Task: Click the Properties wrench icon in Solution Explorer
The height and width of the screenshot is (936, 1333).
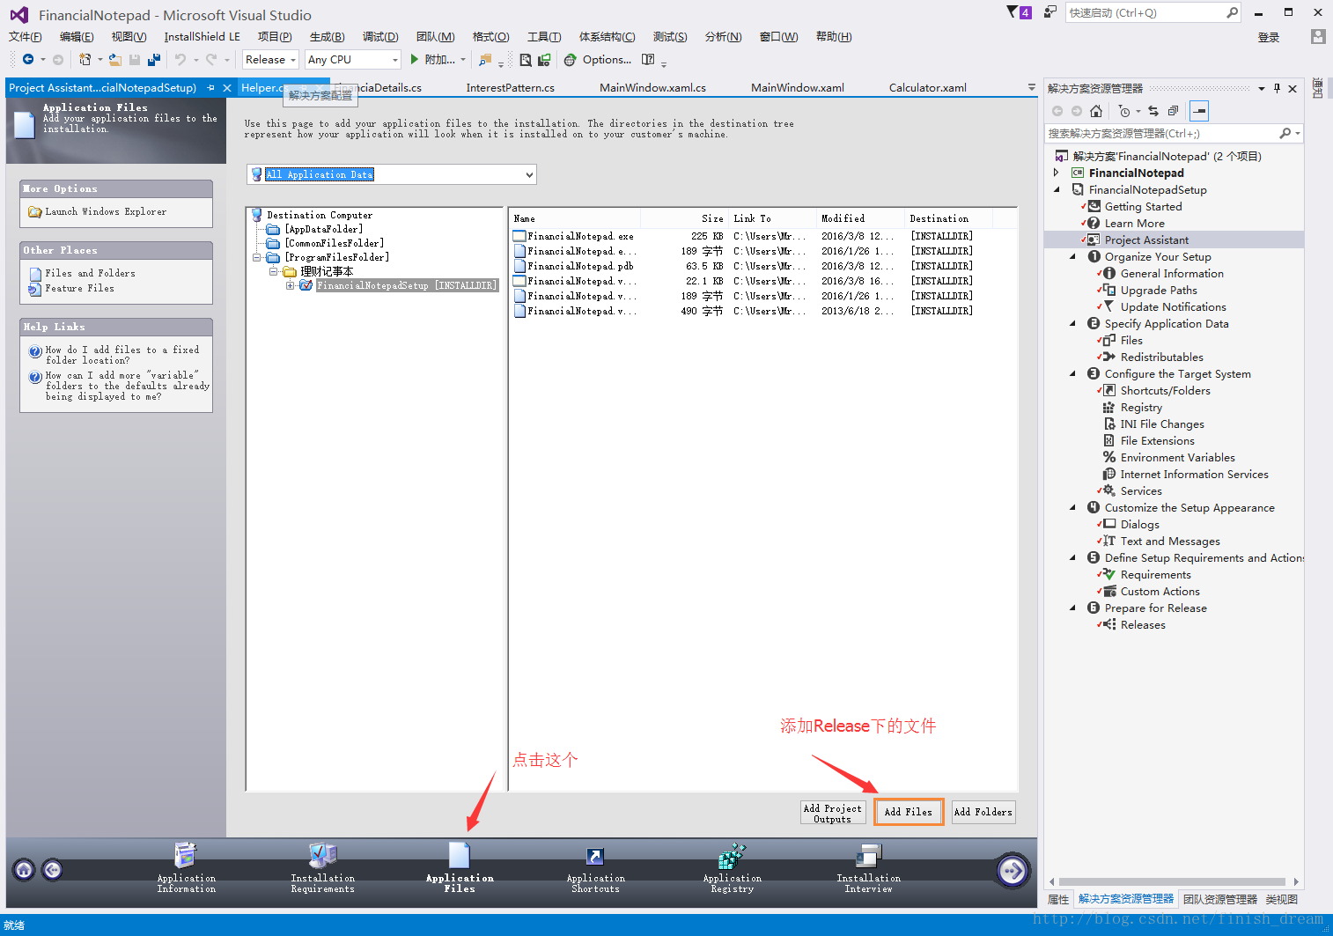Action: click(1199, 111)
